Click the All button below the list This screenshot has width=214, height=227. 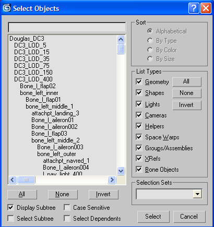click(22, 194)
